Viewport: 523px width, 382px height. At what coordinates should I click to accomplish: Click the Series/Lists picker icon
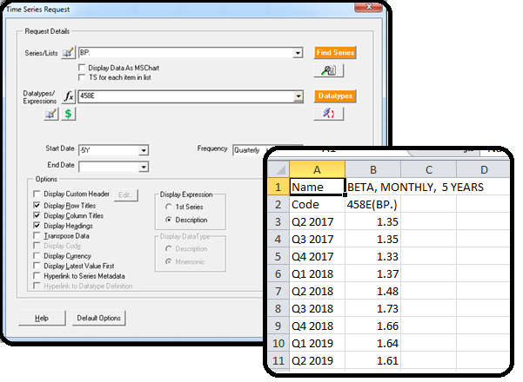click(67, 53)
